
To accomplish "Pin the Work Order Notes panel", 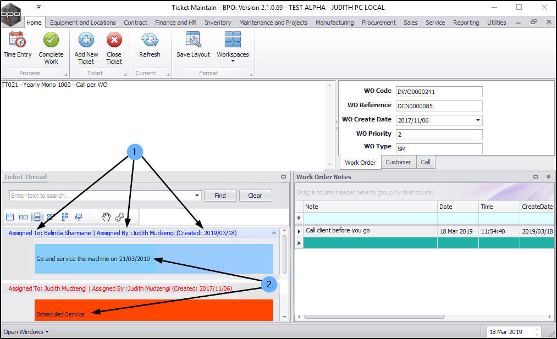I will point(548,177).
